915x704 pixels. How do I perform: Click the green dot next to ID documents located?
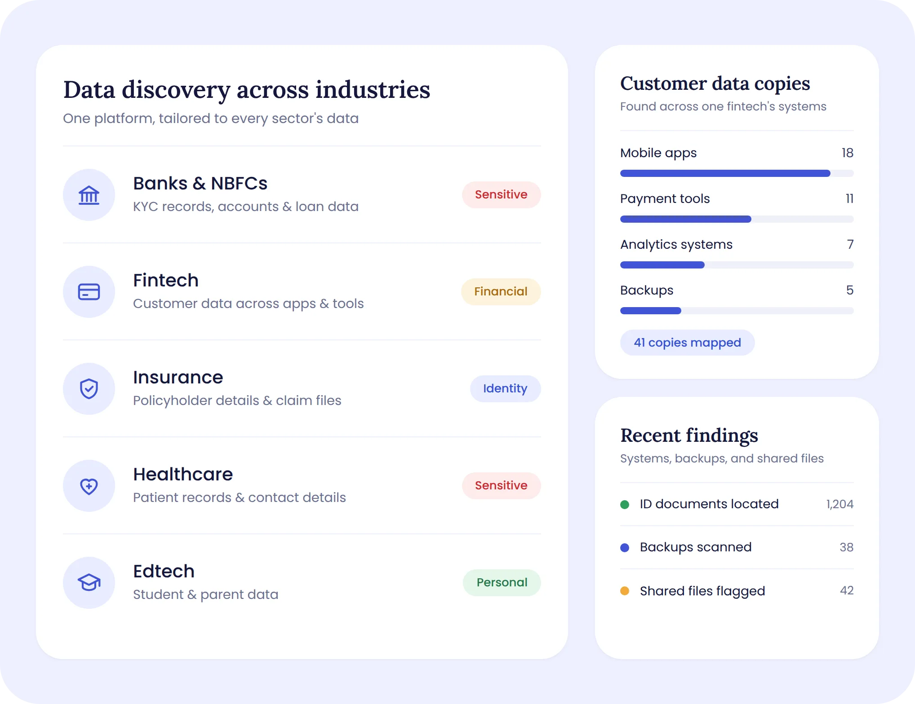[x=625, y=504]
